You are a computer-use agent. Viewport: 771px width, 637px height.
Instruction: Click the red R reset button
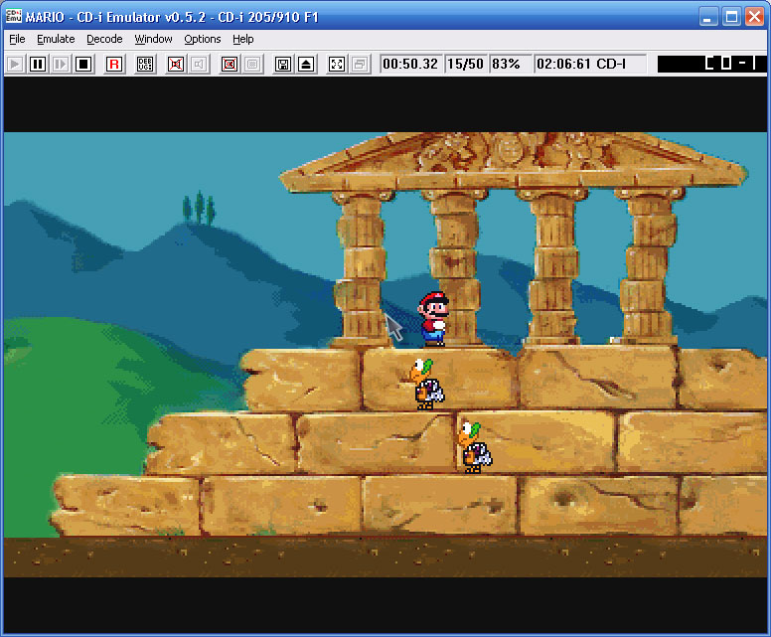tap(114, 64)
